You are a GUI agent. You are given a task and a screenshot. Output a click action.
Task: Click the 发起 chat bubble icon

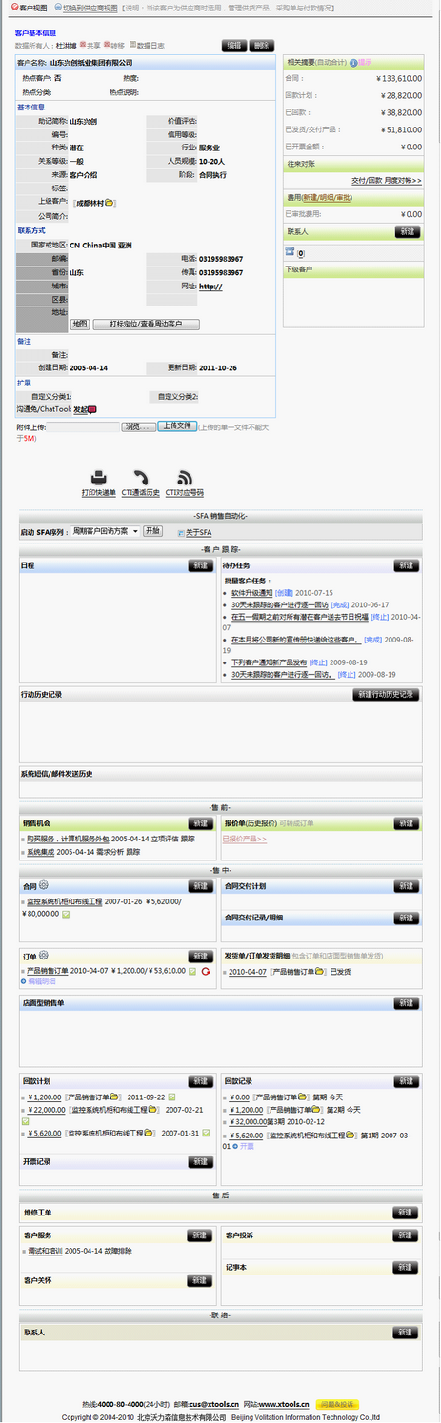92,410
